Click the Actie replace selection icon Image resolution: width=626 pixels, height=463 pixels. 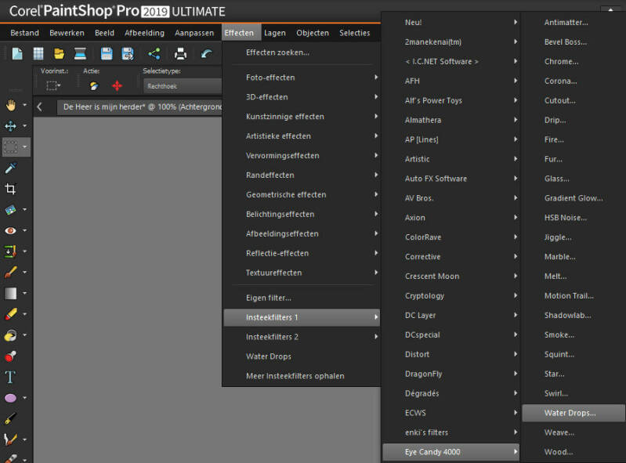pyautogui.click(x=94, y=86)
